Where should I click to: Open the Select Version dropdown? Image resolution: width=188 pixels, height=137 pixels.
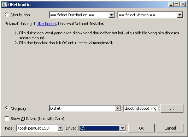[x=150, y=15]
